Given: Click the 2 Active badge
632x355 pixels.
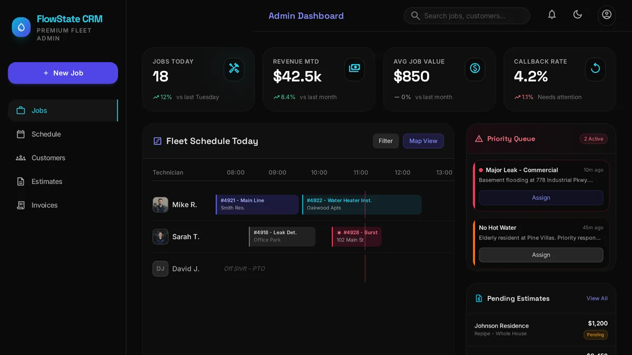Looking at the screenshot, I should pos(594,139).
